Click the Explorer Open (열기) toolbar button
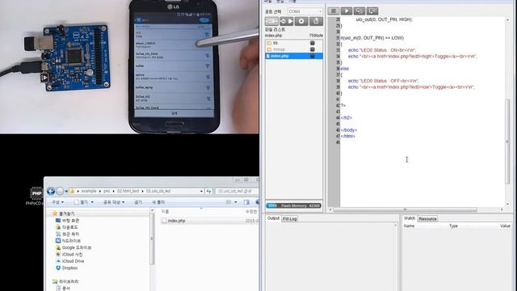The height and width of the screenshot is (291, 517). point(84,202)
